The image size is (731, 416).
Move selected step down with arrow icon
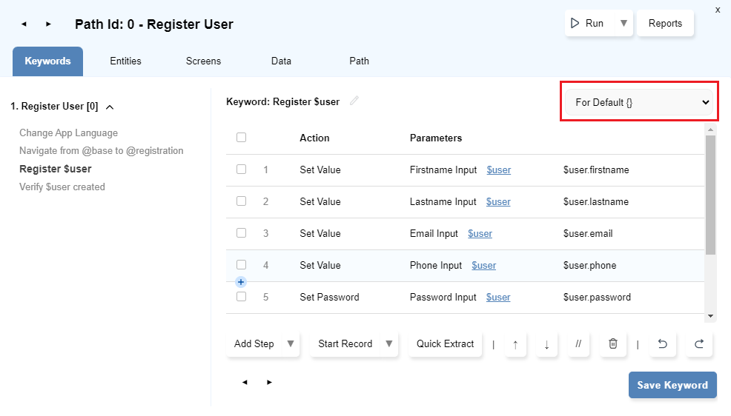click(x=546, y=344)
